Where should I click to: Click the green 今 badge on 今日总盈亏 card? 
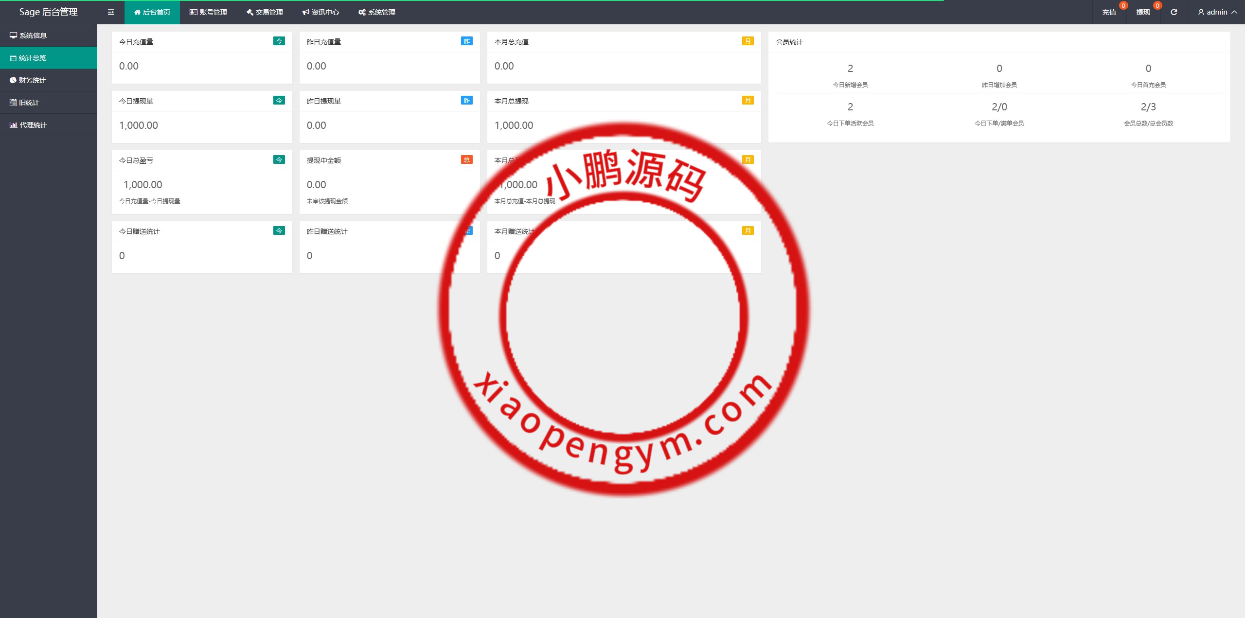(x=279, y=160)
